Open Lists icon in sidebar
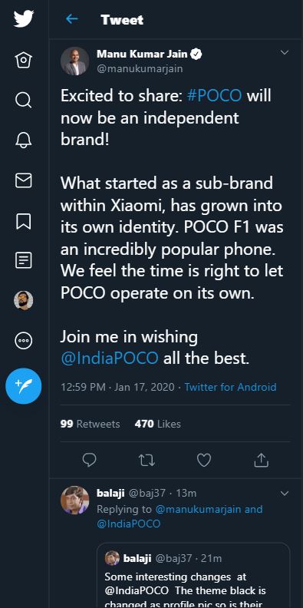 click(23, 260)
